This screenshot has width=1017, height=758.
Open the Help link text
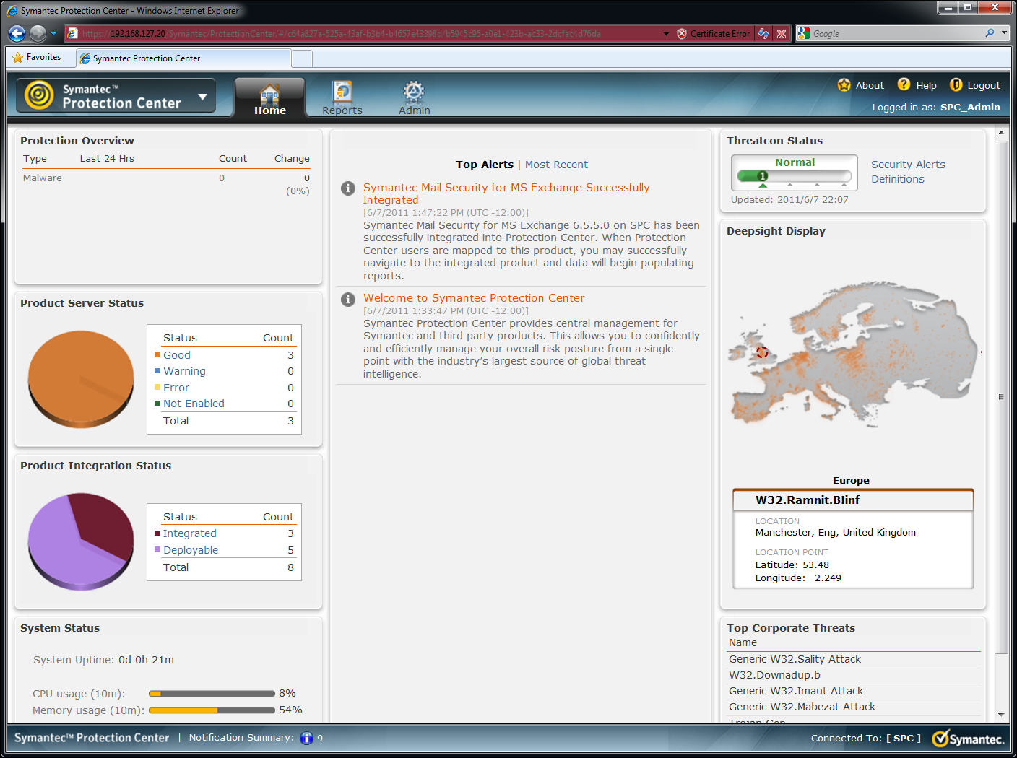926,85
